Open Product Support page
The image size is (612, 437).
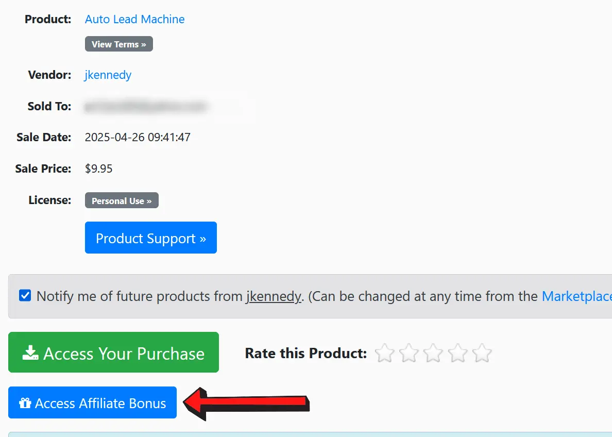coord(150,238)
